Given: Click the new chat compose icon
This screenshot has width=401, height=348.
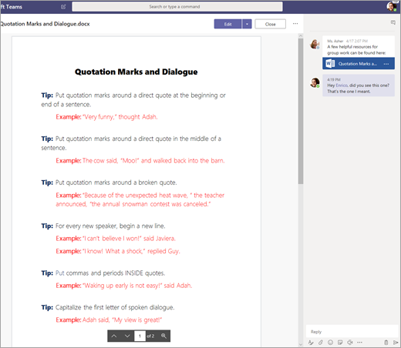Looking at the screenshot, I should tap(63, 7).
